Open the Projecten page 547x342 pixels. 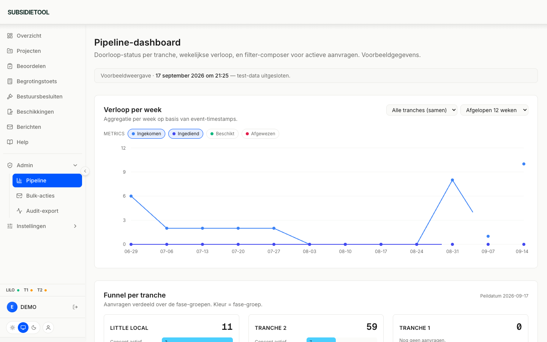click(x=43, y=51)
